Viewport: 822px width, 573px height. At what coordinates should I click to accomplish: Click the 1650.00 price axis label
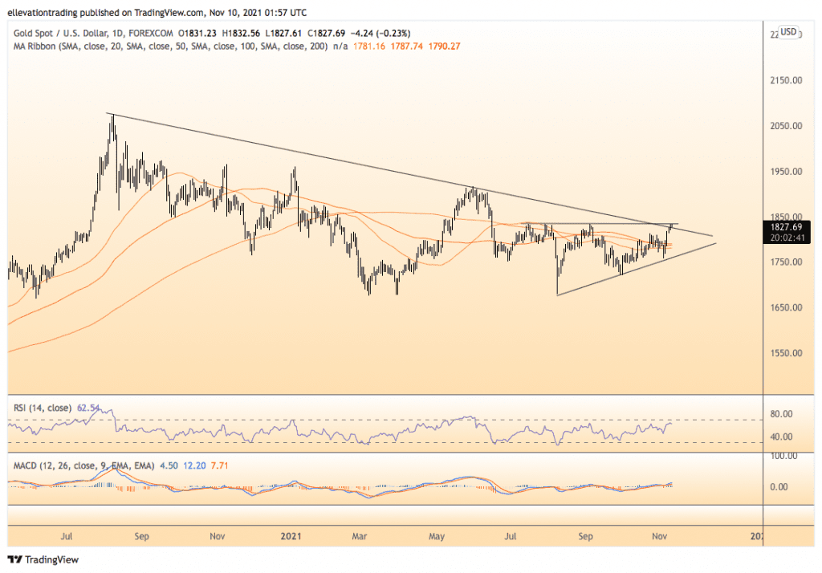[786, 307]
